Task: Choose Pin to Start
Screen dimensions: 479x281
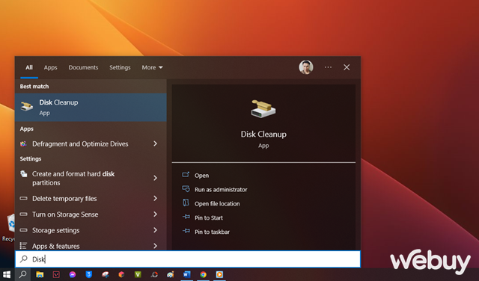Action: (209, 217)
